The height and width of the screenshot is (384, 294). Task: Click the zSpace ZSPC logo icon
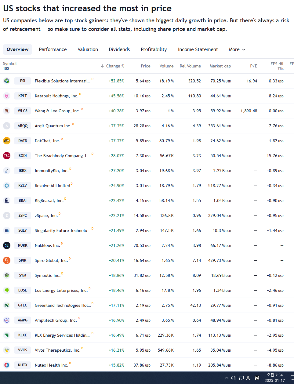(7, 216)
